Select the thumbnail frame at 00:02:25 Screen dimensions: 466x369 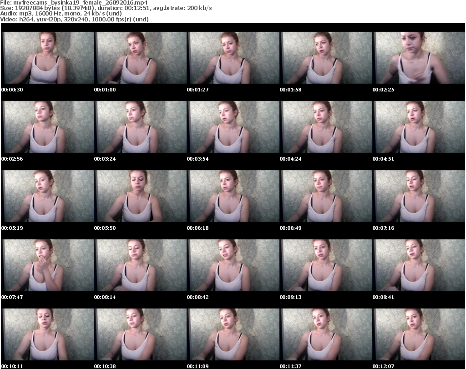(x=419, y=58)
